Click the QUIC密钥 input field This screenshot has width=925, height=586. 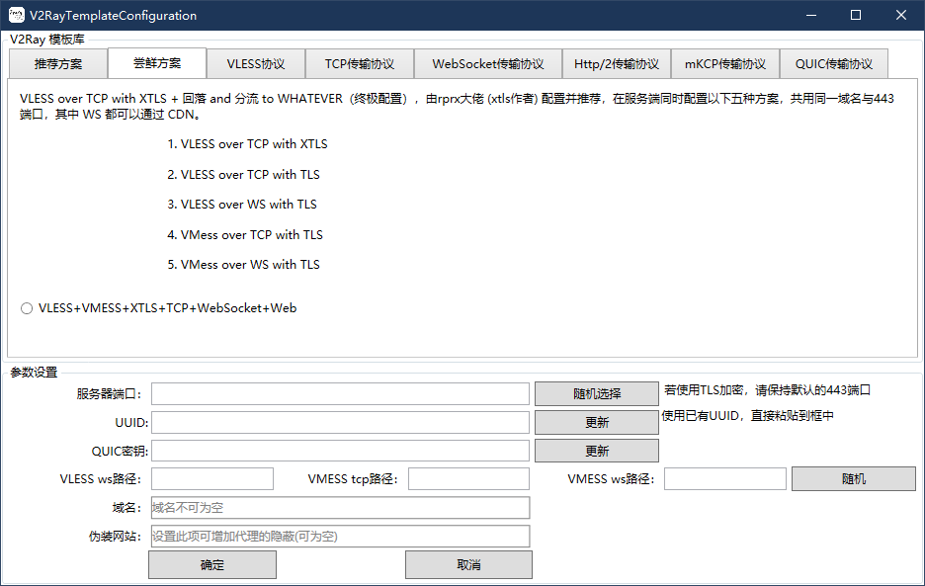tap(340, 451)
